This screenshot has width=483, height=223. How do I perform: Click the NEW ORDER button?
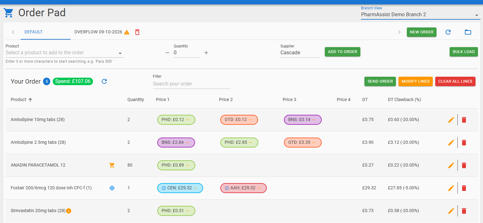coord(422,32)
